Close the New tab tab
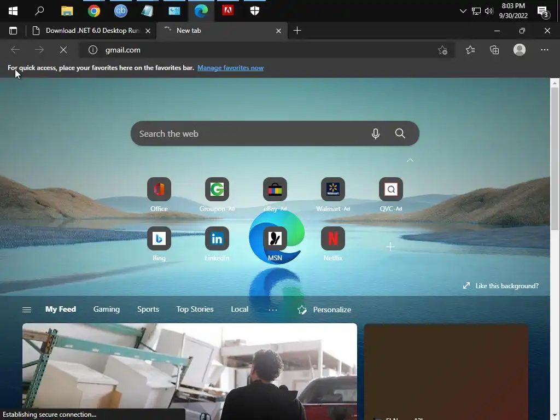Screen dimensions: 560x420 278,31
